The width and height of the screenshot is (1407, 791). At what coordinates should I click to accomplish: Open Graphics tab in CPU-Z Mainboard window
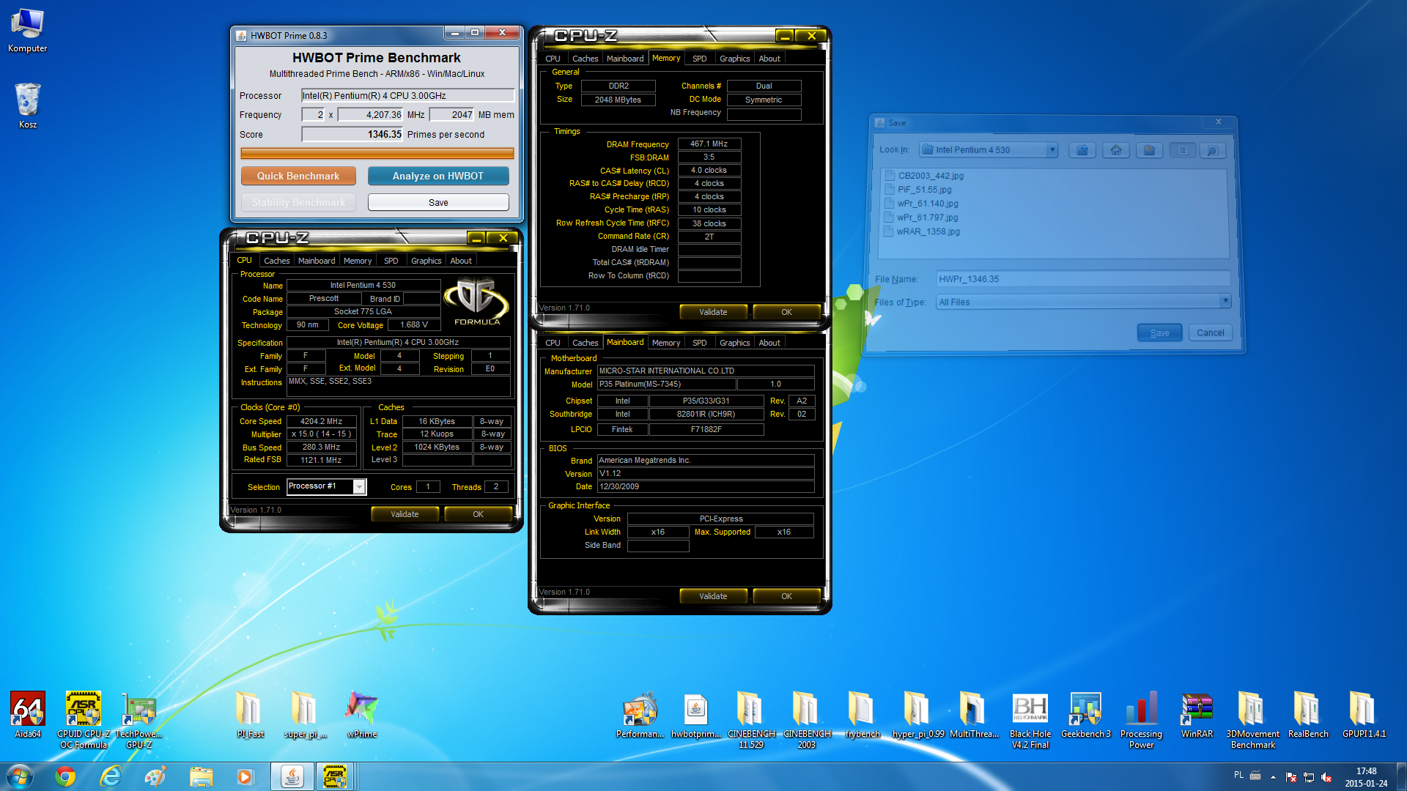(x=734, y=343)
